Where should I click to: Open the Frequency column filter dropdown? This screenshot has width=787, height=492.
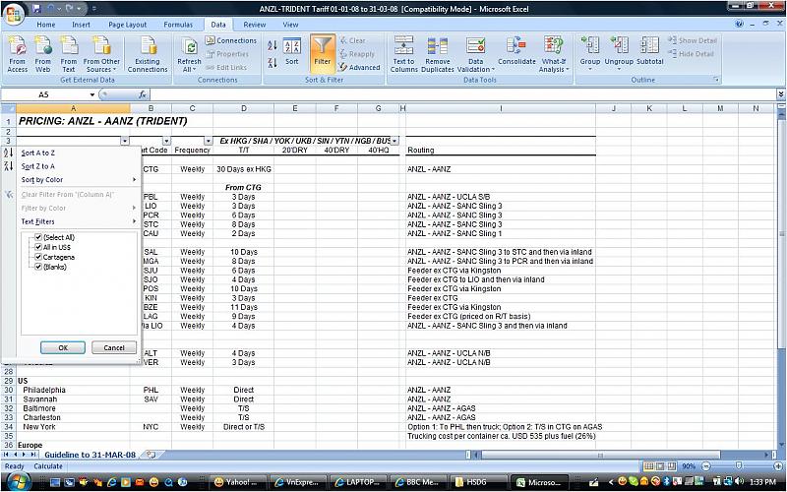(207, 141)
